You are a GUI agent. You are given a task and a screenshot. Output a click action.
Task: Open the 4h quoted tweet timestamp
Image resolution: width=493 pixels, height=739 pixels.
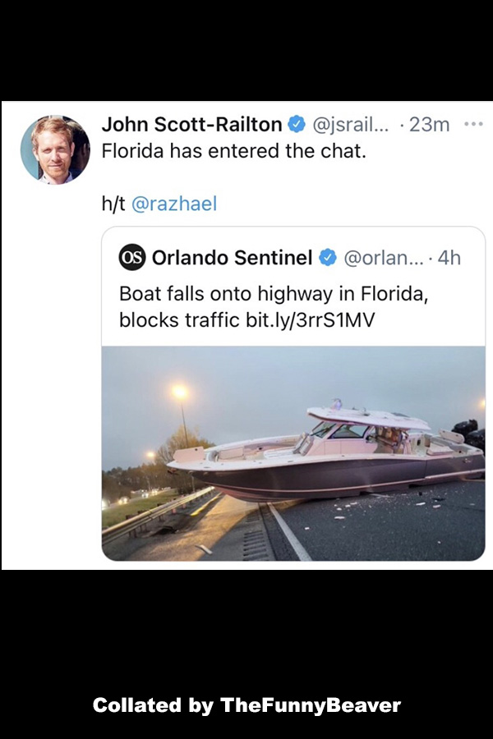449,258
